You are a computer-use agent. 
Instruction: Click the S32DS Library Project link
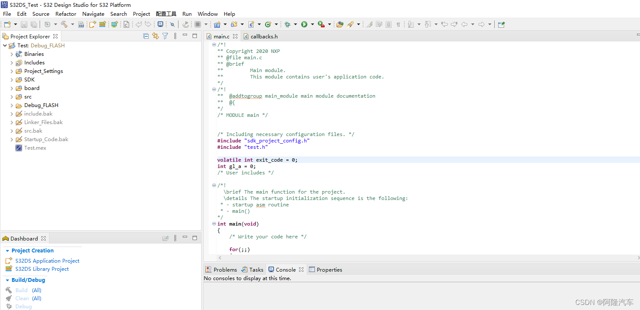pyautogui.click(x=42, y=269)
